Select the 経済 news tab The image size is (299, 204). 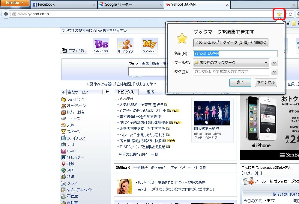(x=151, y=92)
